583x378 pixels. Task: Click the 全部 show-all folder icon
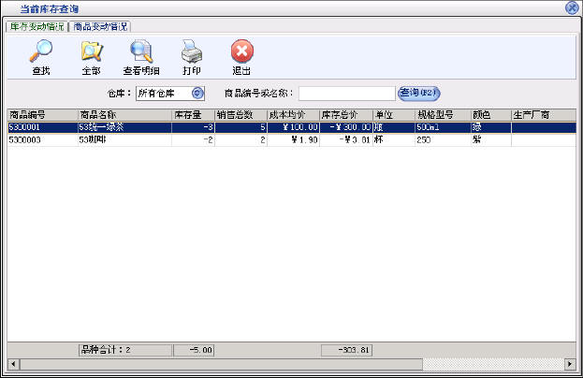click(x=91, y=52)
